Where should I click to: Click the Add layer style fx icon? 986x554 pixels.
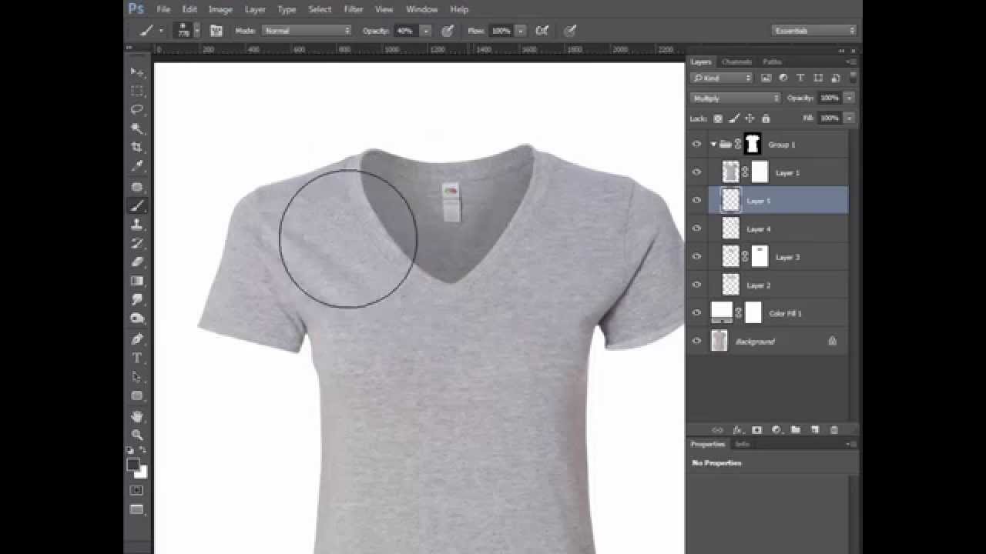737,430
